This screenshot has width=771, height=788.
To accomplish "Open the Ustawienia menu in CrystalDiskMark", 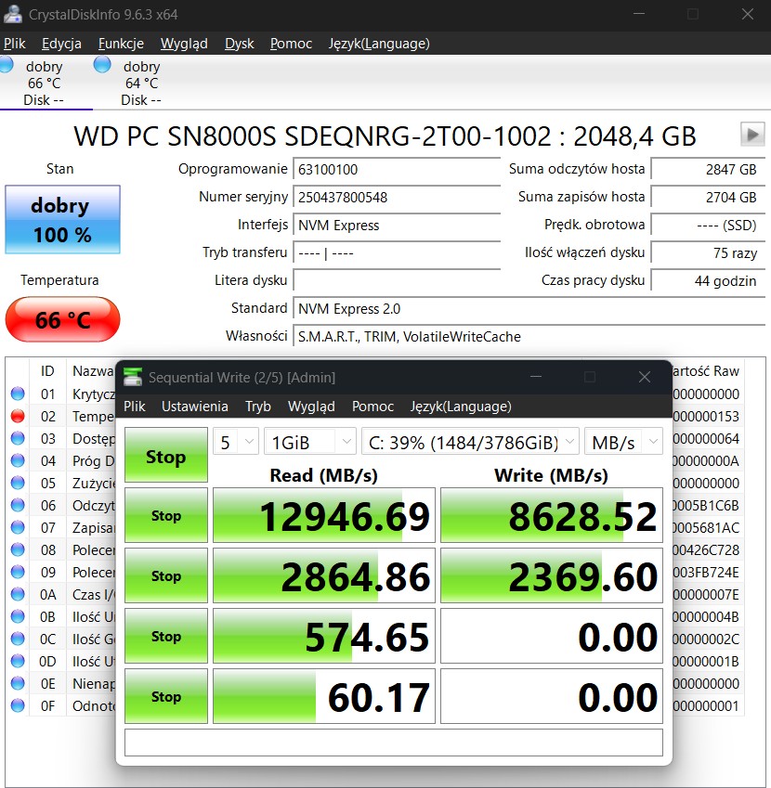I will 194,407.
